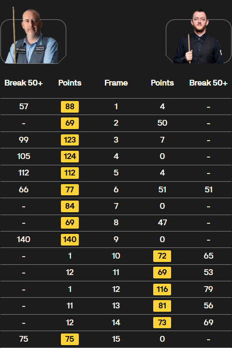
Task: Click the left player's photo with blue waistcoat
Action: (33, 35)
